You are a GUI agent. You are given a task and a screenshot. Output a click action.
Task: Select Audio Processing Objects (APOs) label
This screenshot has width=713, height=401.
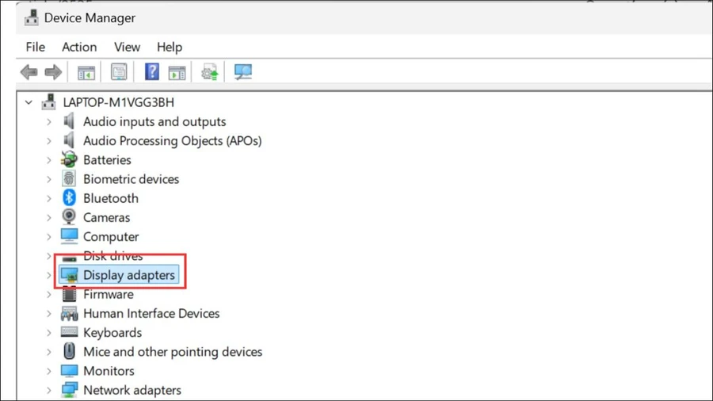click(173, 141)
